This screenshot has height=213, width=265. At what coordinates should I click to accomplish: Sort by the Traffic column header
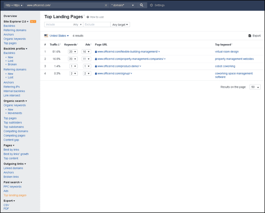(x=54, y=45)
